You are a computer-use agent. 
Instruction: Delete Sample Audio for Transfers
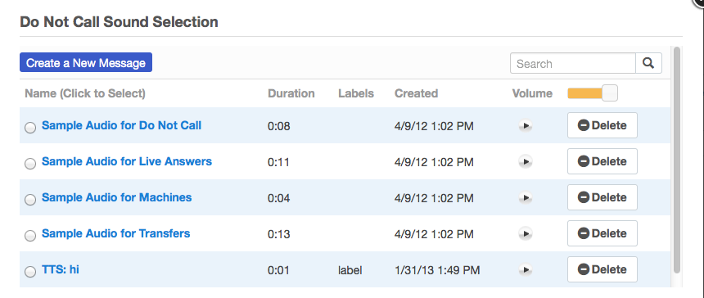pos(602,233)
